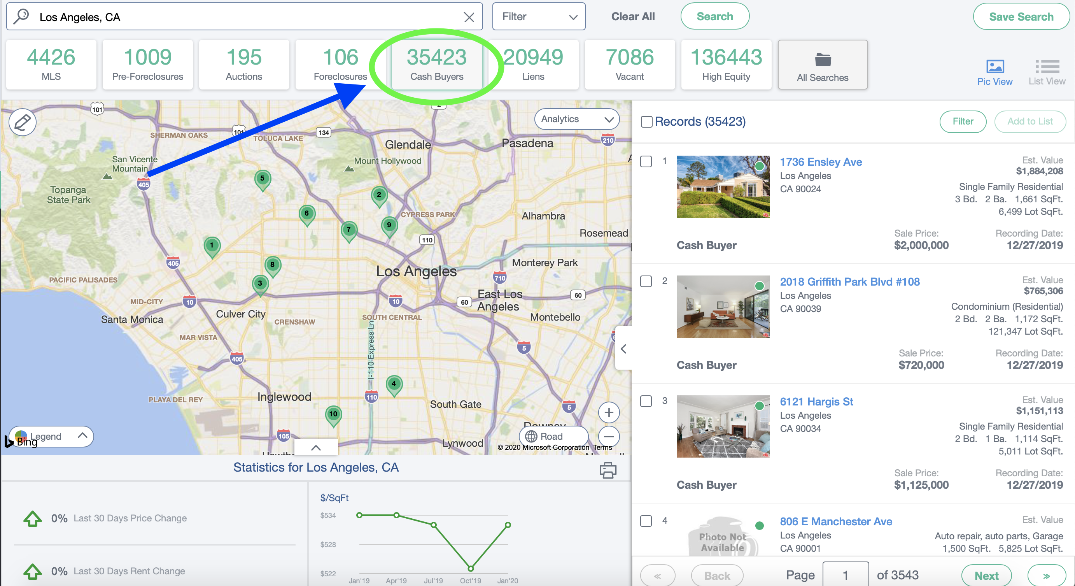
Task: Click Add to List
Action: (1029, 121)
